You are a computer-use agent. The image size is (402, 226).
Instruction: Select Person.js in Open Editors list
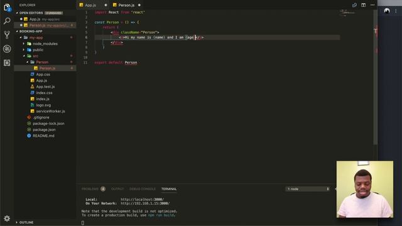click(45, 25)
